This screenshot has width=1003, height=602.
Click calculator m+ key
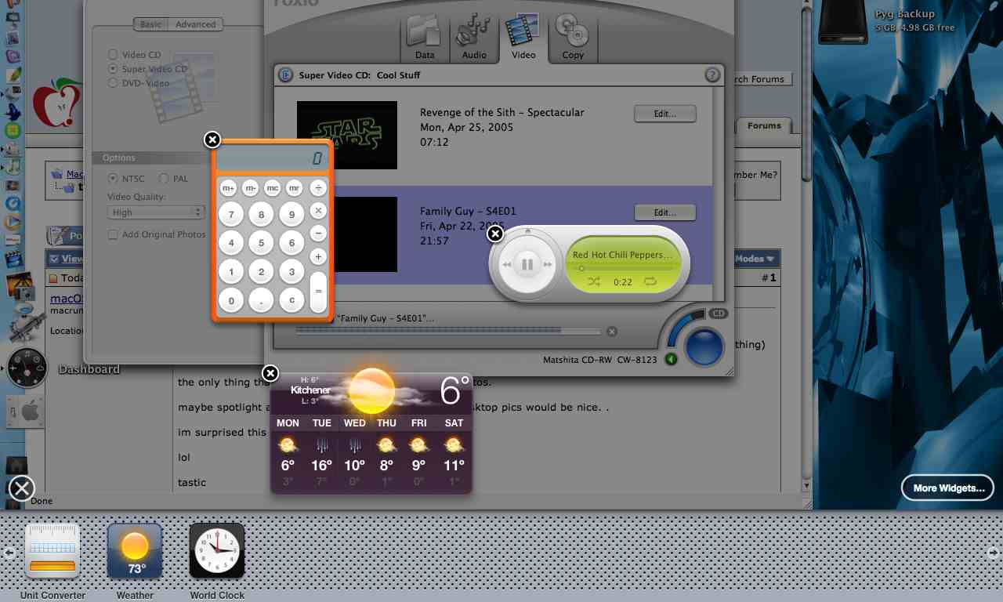click(x=228, y=188)
